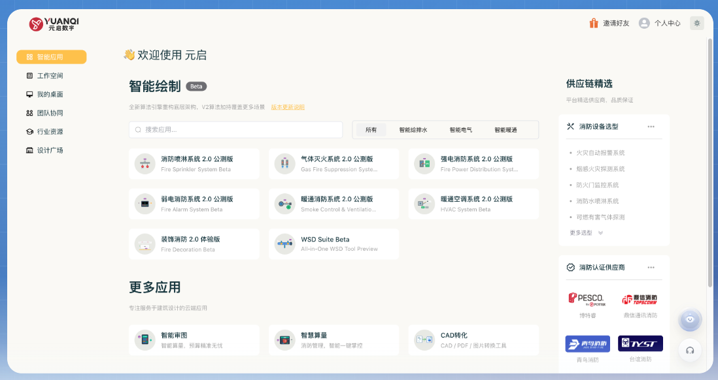This screenshot has width=718, height=380.
Task: Click the 个人中心 text label
Action: click(667, 23)
